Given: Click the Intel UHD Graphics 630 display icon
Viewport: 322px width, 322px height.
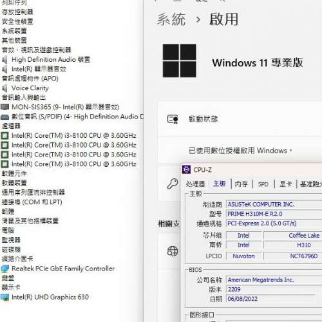Looking at the screenshot, I should click(x=5, y=298).
